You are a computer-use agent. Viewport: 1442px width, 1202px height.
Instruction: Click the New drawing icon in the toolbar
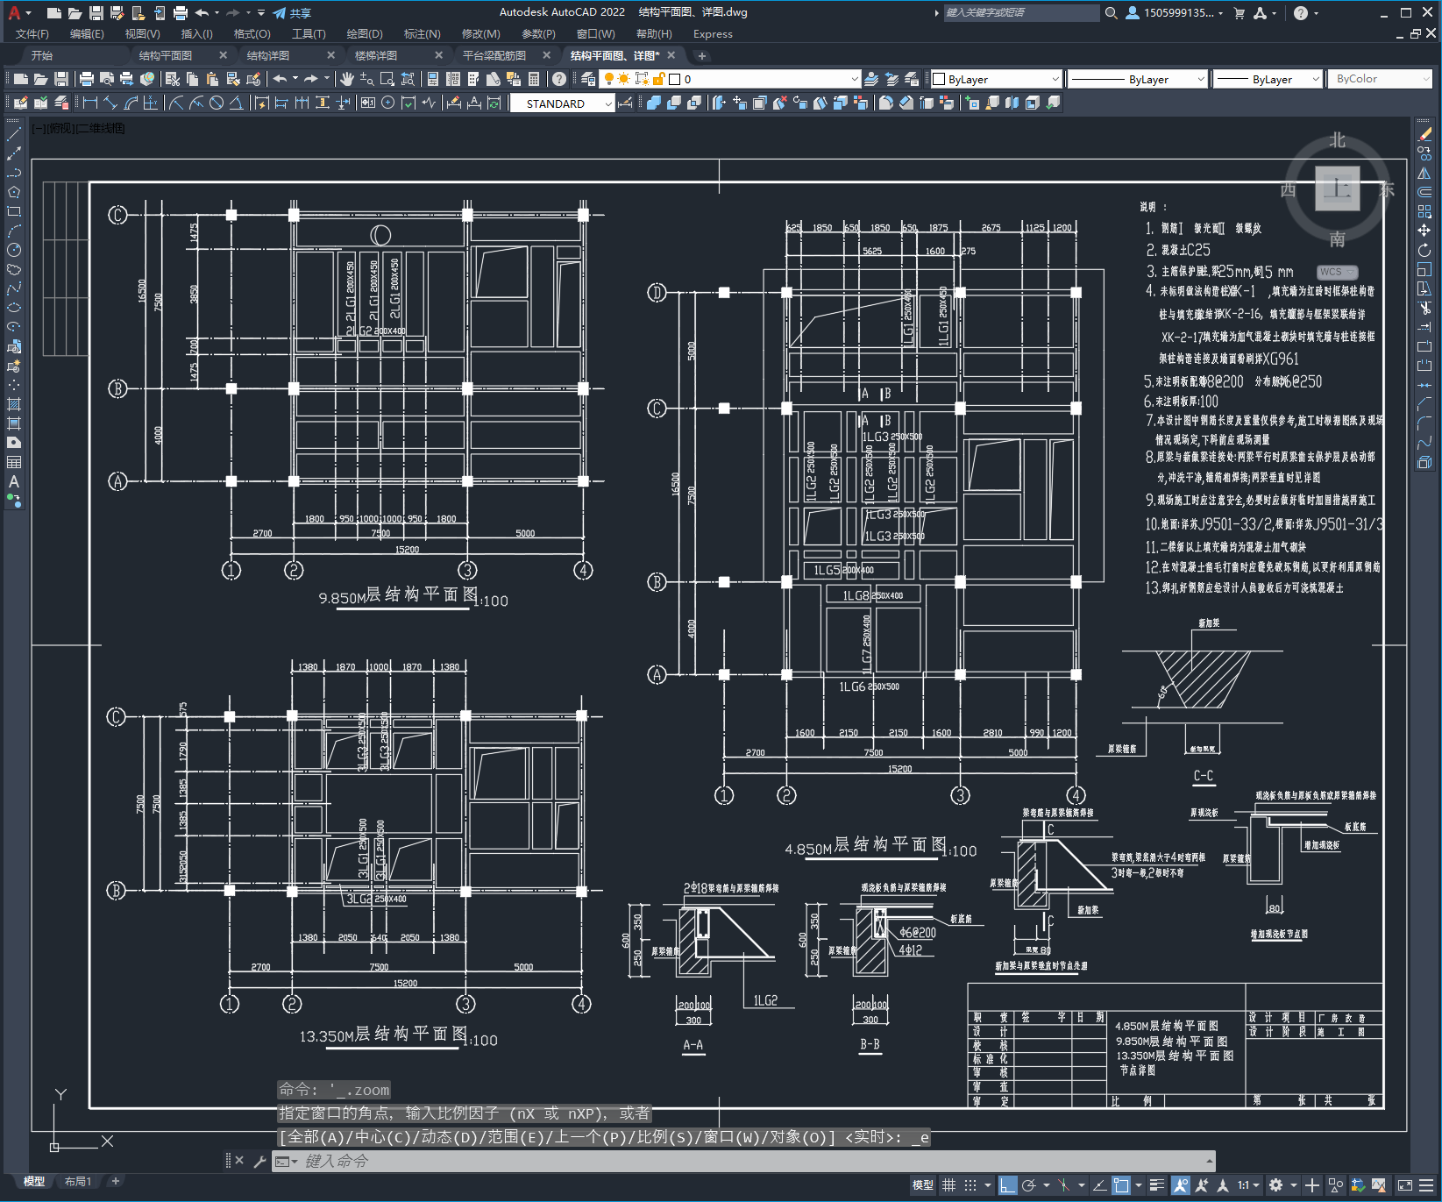(21, 79)
